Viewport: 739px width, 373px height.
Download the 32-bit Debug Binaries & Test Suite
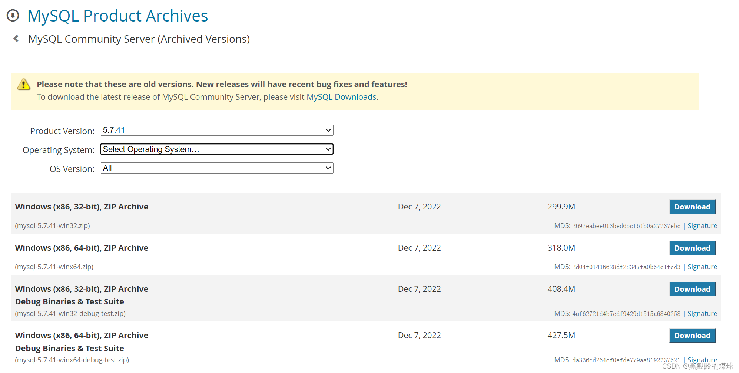692,289
